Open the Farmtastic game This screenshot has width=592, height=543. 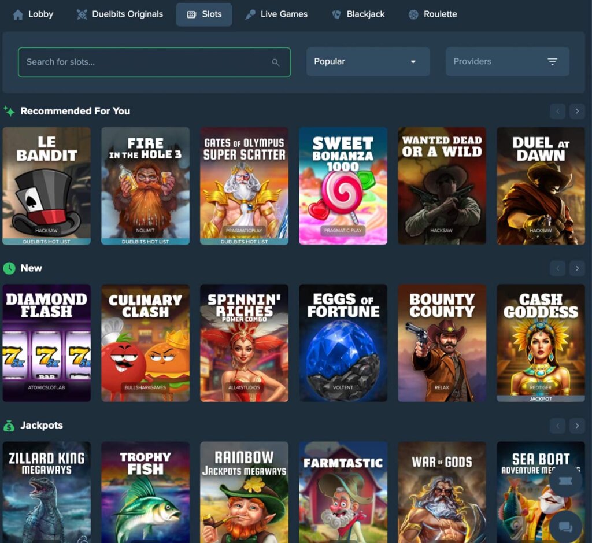click(343, 492)
